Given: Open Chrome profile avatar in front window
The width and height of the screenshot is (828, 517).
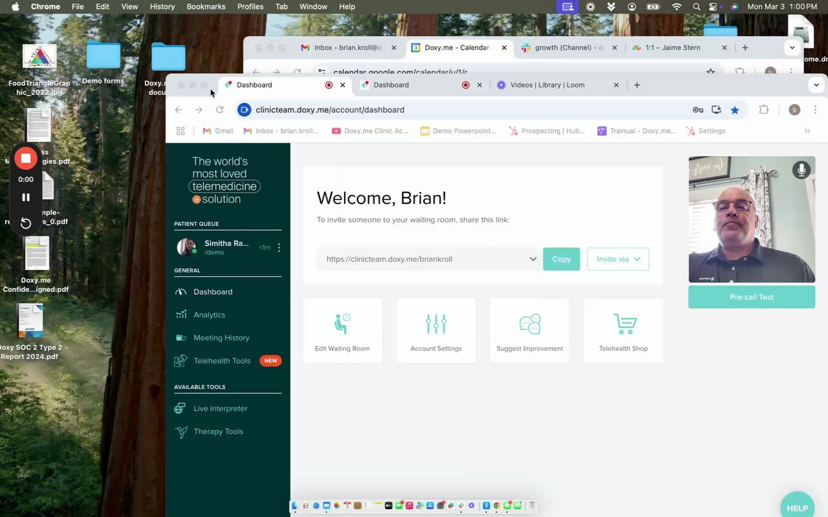Looking at the screenshot, I should (x=794, y=110).
